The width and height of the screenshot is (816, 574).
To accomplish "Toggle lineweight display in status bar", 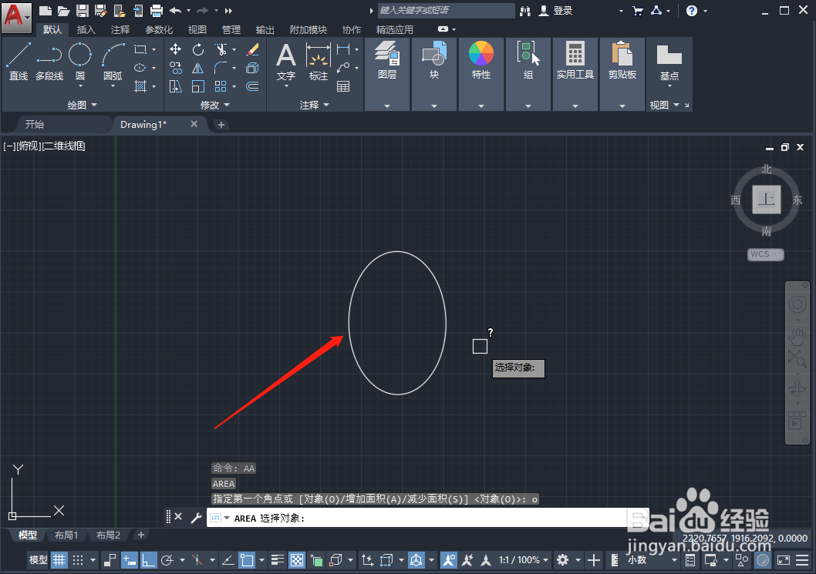I will coord(278,560).
